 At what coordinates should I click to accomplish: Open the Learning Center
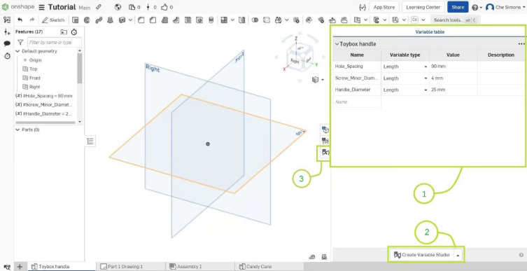[423, 7]
